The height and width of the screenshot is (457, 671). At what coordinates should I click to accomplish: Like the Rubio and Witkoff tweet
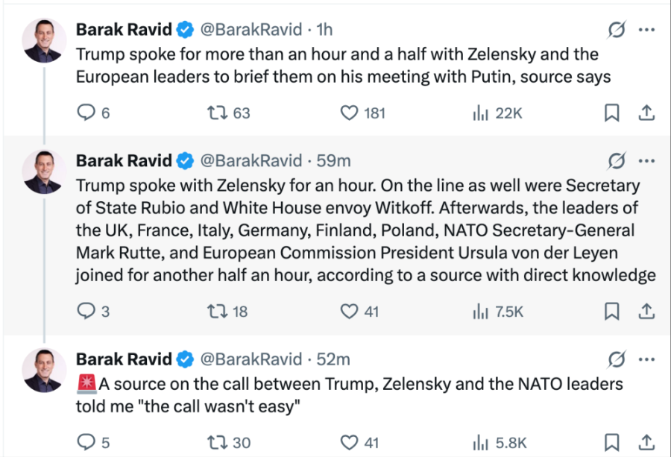click(x=350, y=311)
